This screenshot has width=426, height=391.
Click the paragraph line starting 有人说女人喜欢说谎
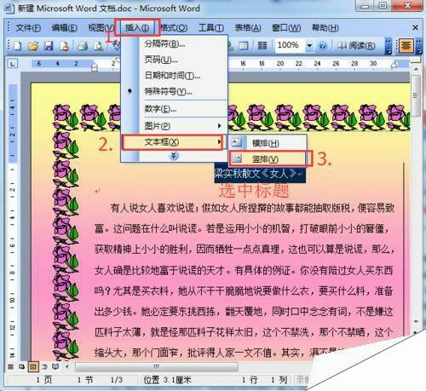point(252,208)
